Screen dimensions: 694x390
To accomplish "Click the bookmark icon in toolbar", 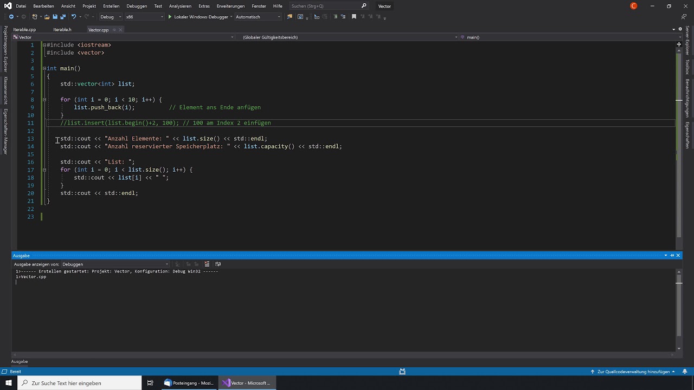I will point(354,17).
